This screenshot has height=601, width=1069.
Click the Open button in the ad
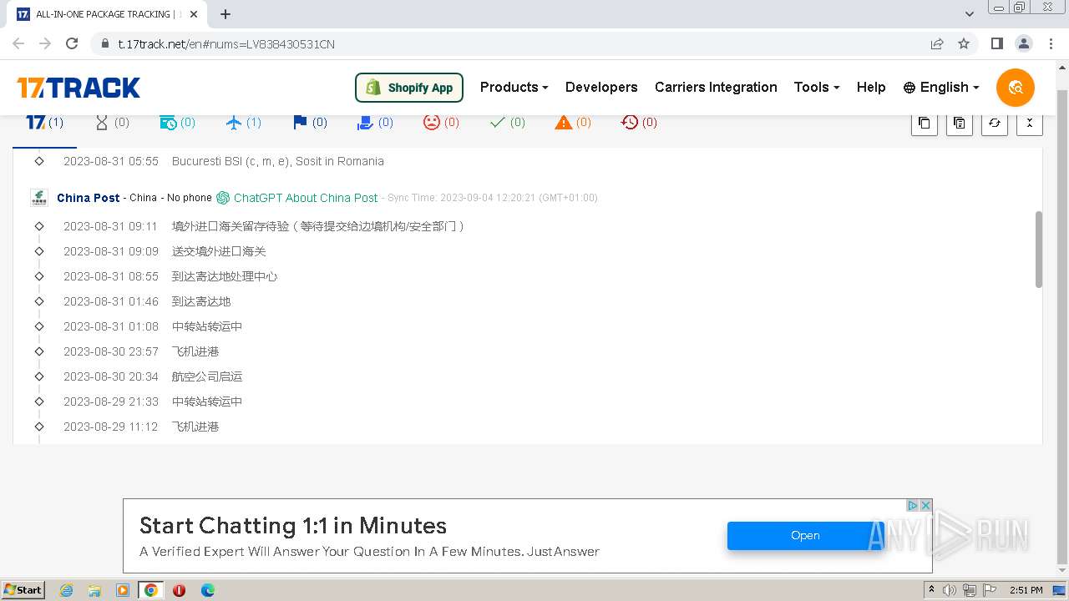pos(805,536)
